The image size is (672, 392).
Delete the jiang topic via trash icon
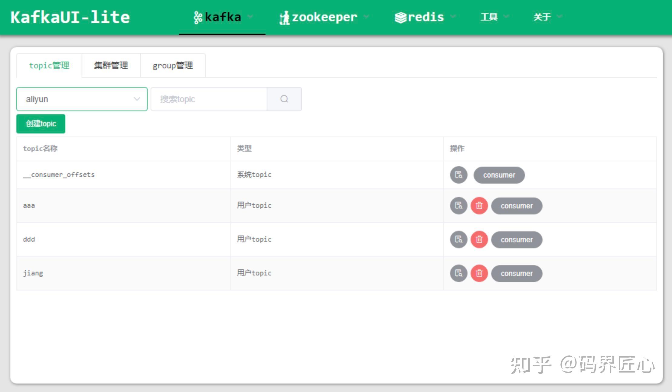479,273
